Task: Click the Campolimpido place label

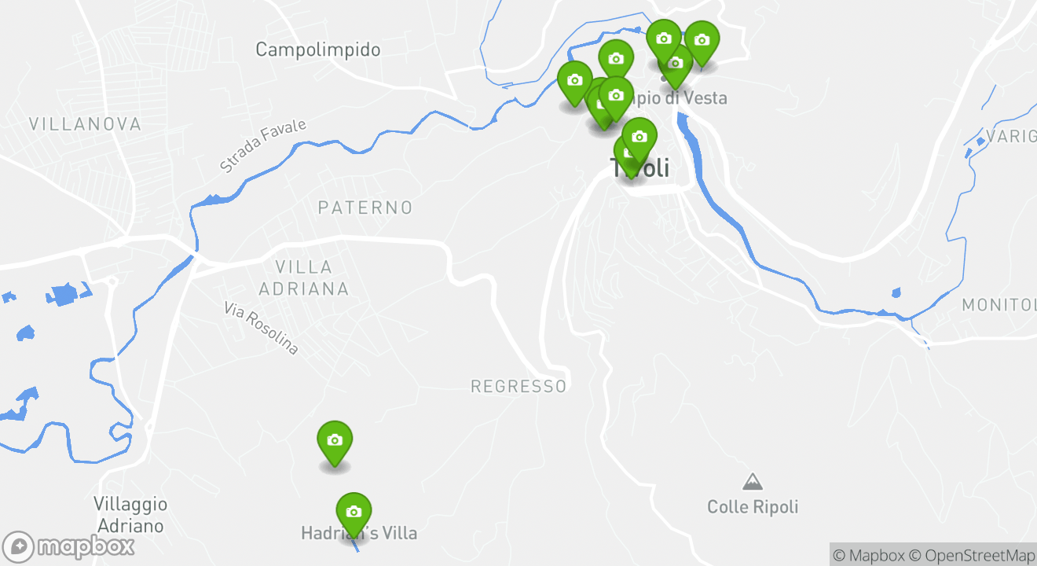Action: point(318,50)
